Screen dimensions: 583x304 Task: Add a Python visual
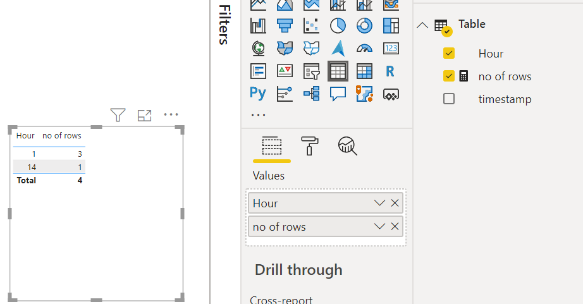tap(258, 94)
